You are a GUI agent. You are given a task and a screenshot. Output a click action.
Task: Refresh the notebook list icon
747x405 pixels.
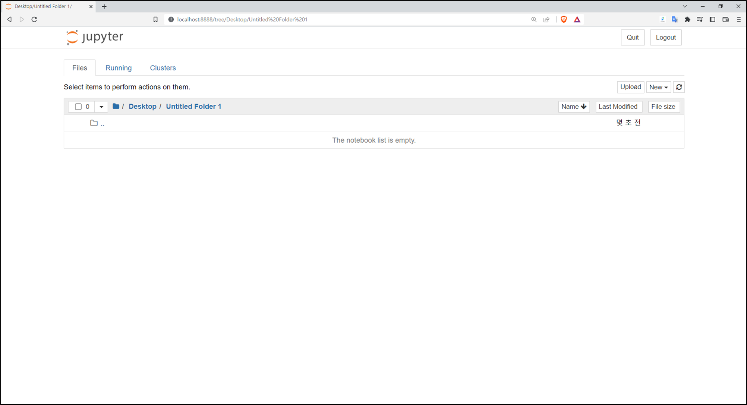(x=679, y=87)
